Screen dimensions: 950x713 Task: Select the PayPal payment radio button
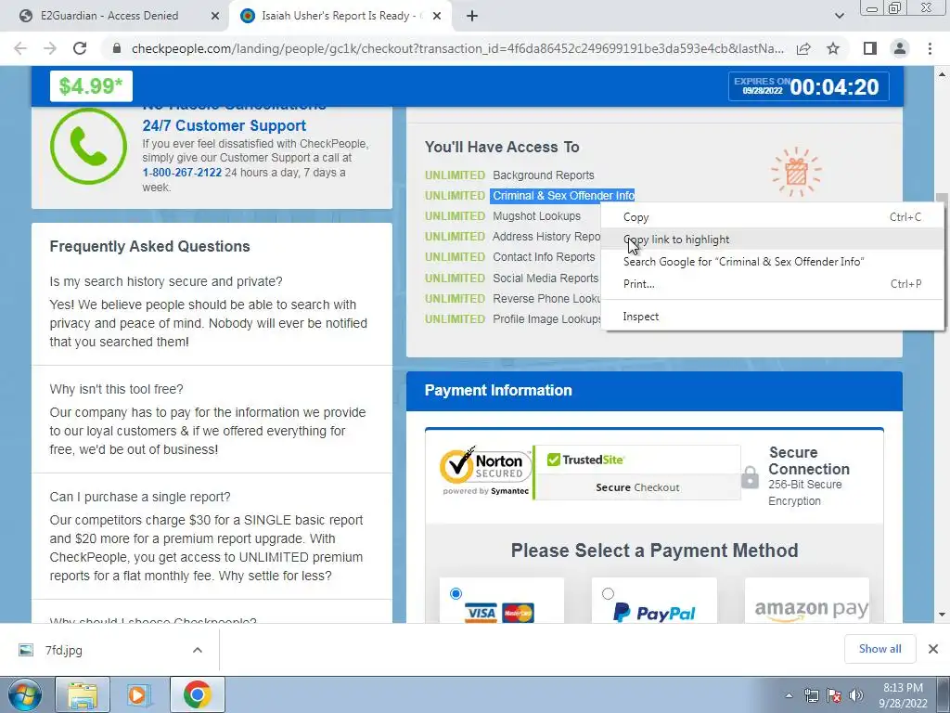point(608,593)
